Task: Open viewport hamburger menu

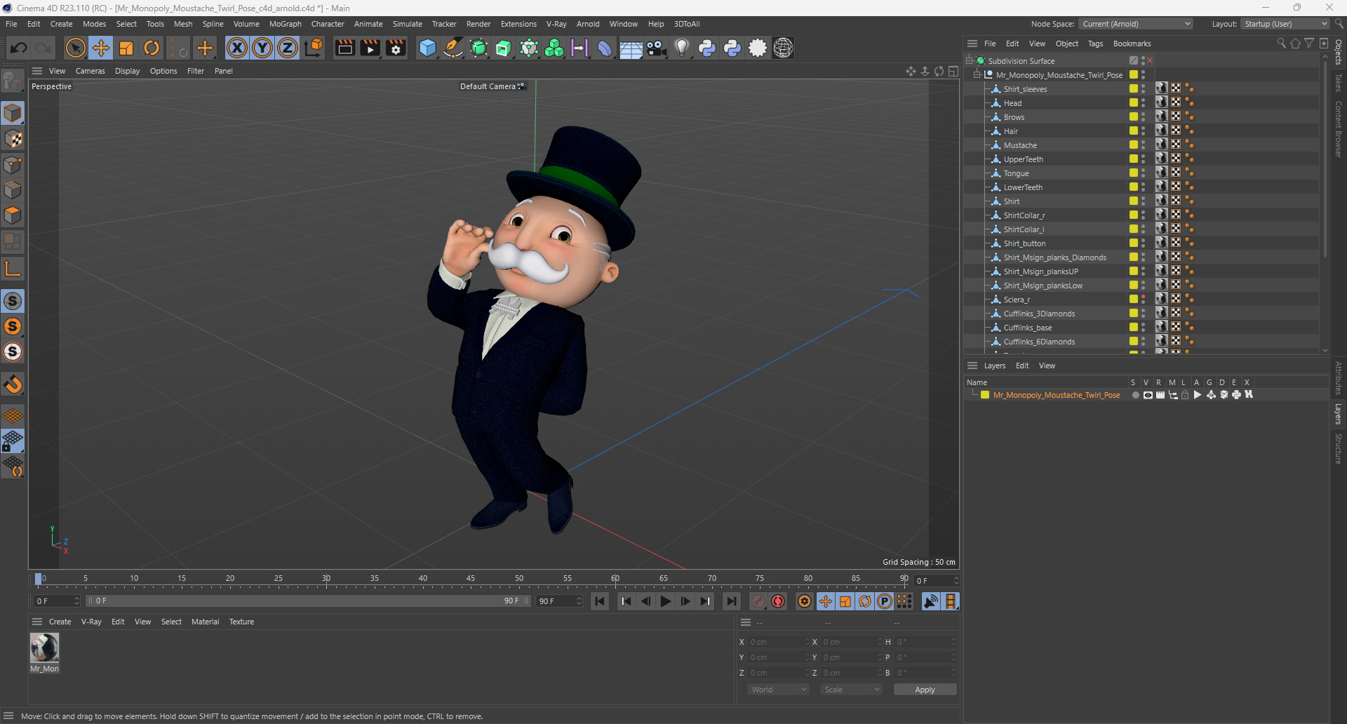Action: pyautogui.click(x=37, y=71)
